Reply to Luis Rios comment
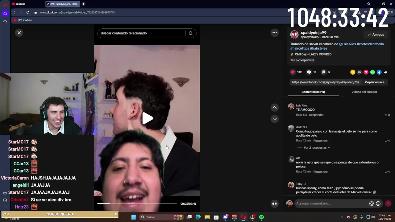The height and width of the screenshot is (222, 395). coord(316,115)
